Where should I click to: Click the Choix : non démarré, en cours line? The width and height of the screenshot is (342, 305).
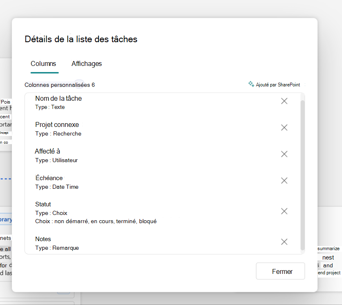click(x=96, y=221)
